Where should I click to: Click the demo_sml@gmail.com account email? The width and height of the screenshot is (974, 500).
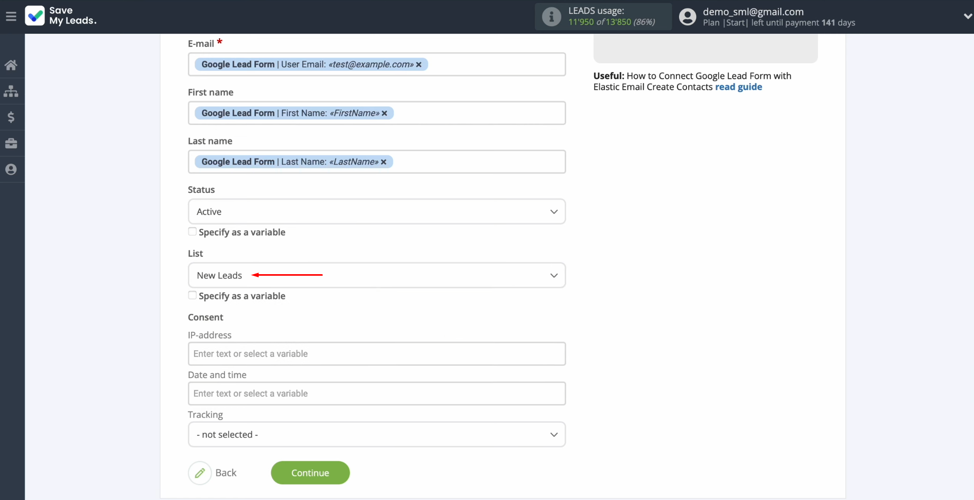point(753,11)
